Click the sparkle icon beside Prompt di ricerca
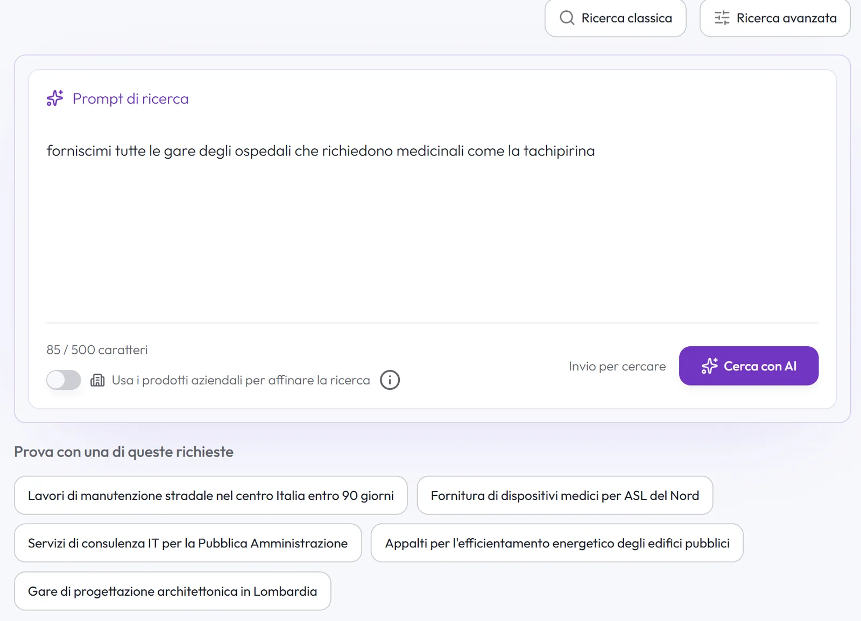The width and height of the screenshot is (861, 621). (55, 98)
